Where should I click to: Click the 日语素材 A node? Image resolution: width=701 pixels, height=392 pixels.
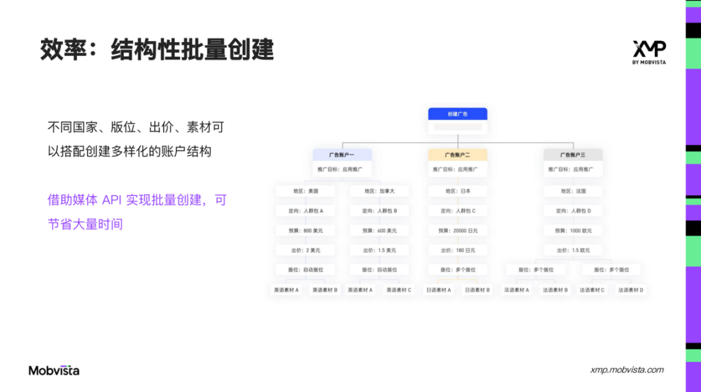click(x=438, y=289)
